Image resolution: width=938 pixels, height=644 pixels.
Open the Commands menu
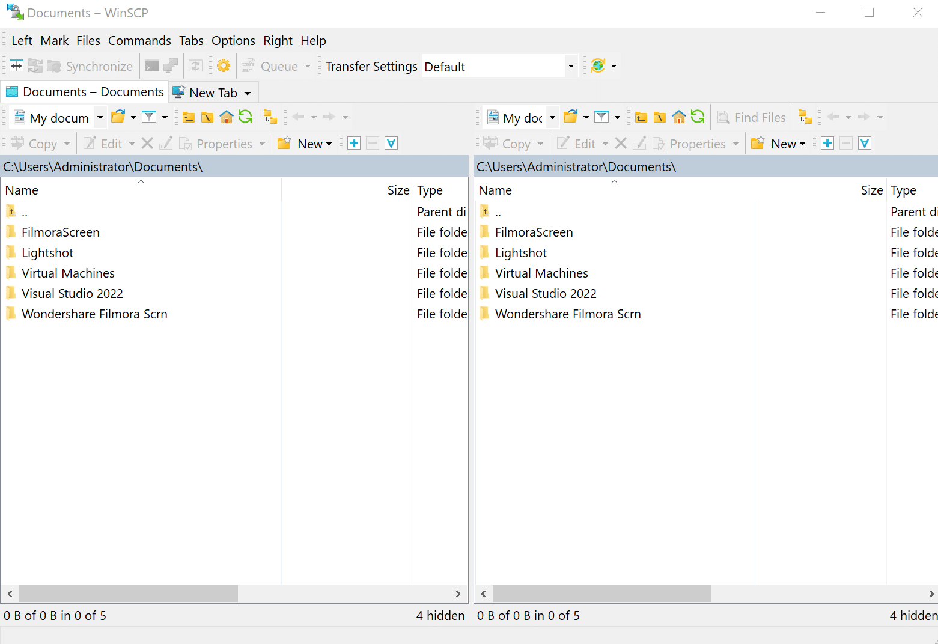pyautogui.click(x=139, y=41)
